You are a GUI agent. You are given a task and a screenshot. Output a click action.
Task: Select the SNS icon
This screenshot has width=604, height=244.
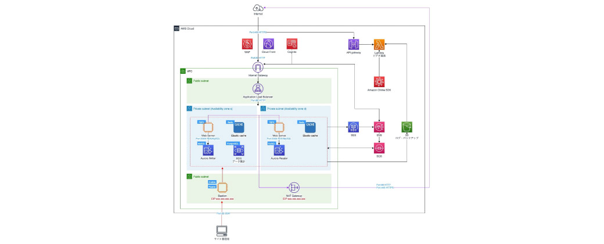(380, 127)
